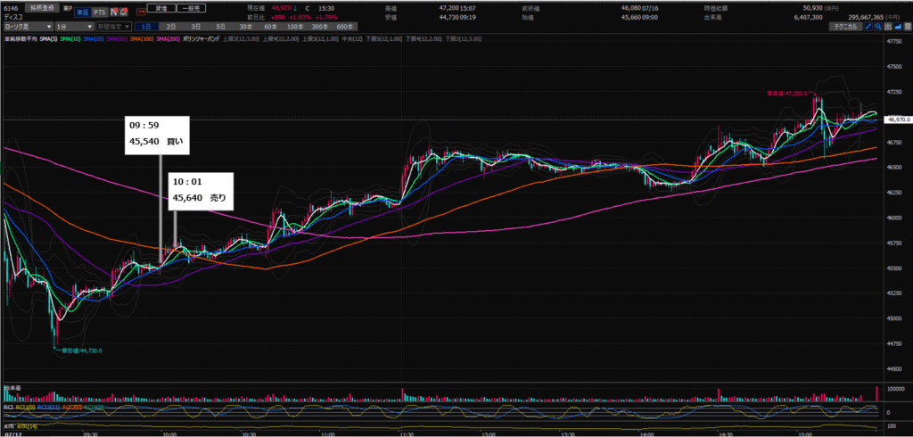Toggle the blue SMA(20) legend label
This screenshot has width=913, height=437.
coord(93,38)
